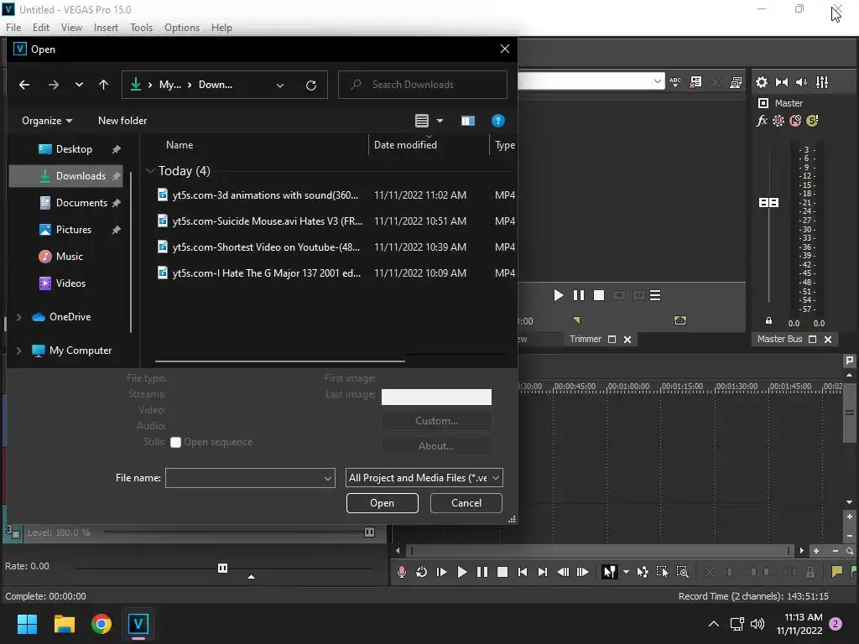
Task: Click Play in the timeline transport bar
Action: click(462, 572)
